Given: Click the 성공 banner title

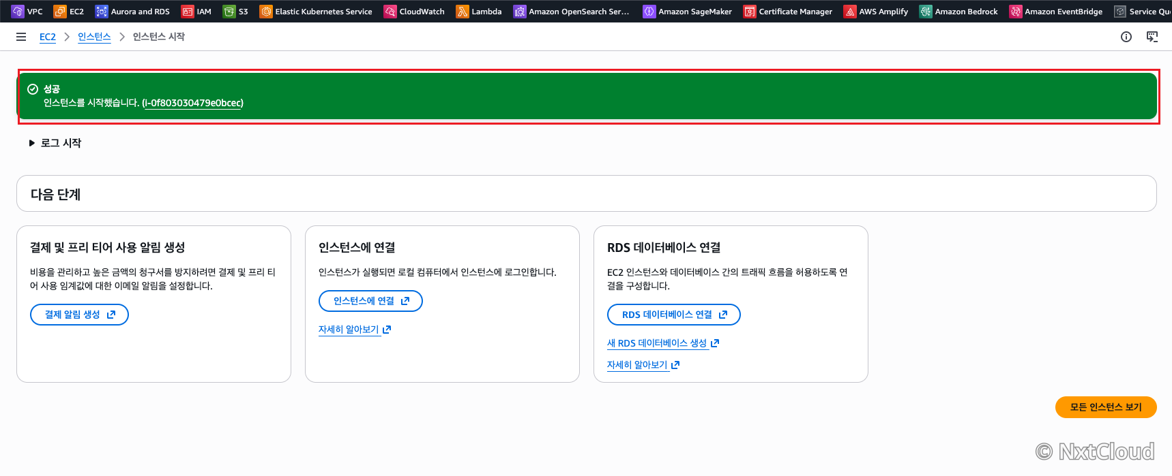Looking at the screenshot, I should coord(52,89).
